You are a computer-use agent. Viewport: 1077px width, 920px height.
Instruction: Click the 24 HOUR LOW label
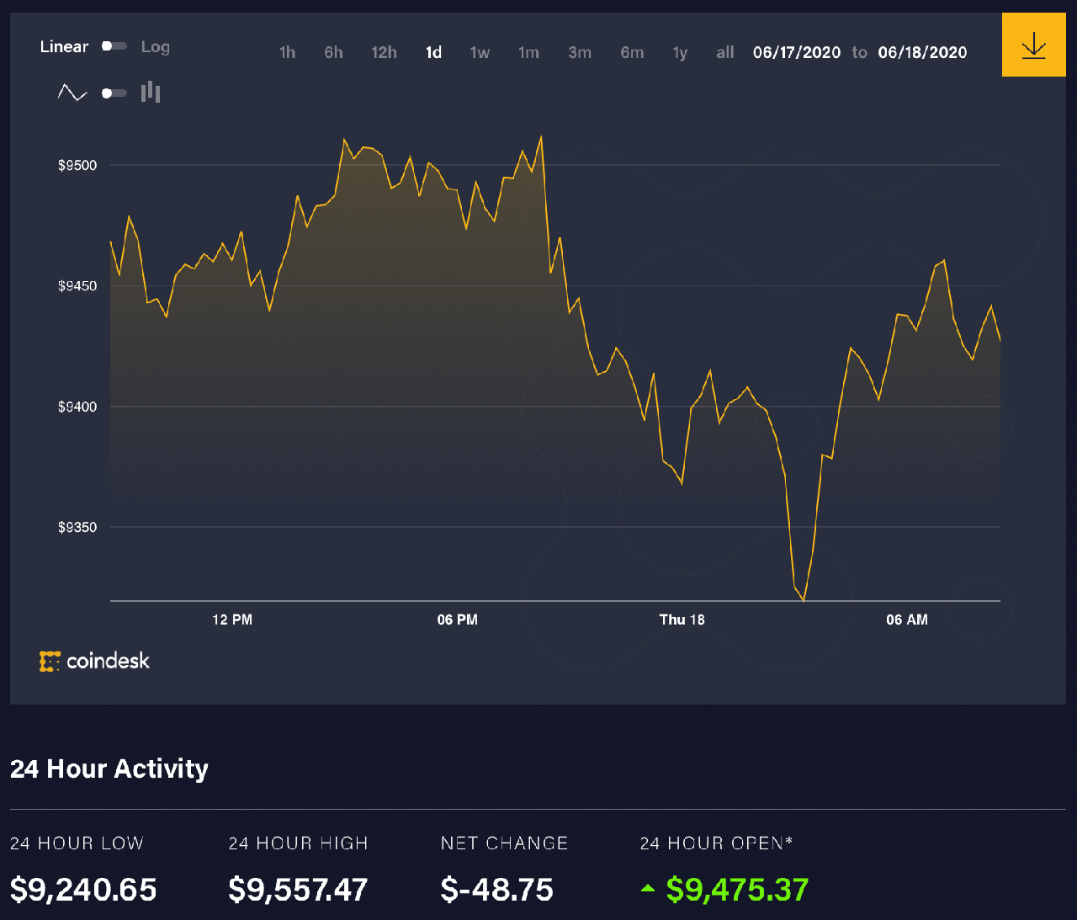point(77,843)
